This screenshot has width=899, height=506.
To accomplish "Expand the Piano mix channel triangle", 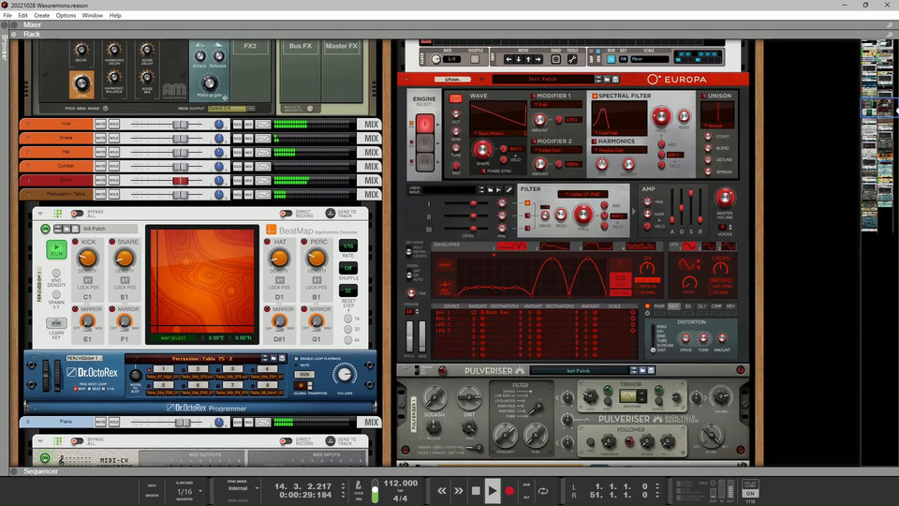I will point(28,422).
